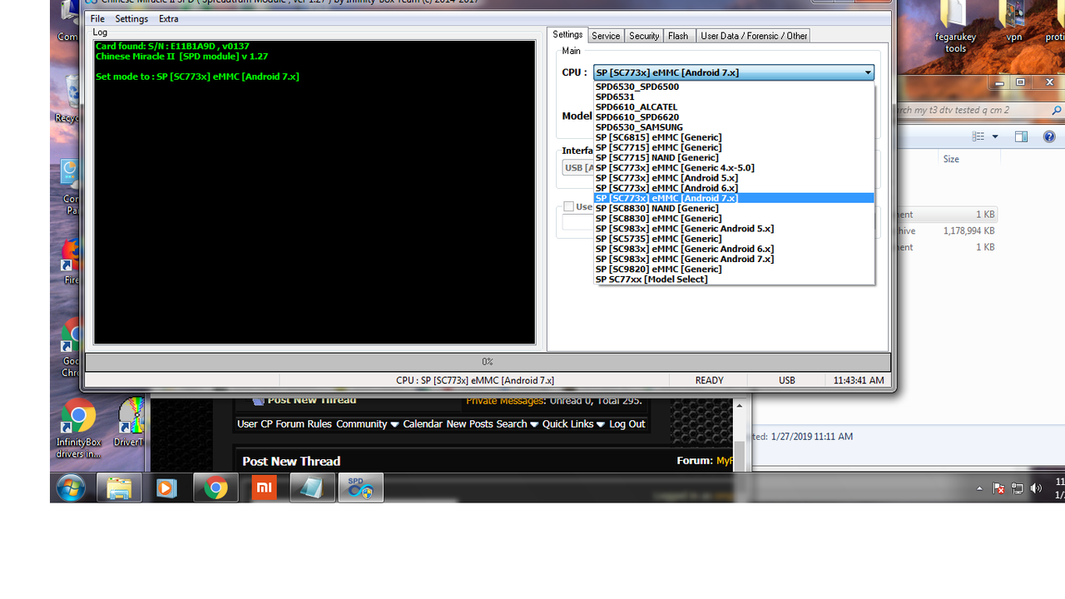Choose SPD6610_ALCATEL CPU option
The width and height of the screenshot is (1065, 599).
point(734,106)
